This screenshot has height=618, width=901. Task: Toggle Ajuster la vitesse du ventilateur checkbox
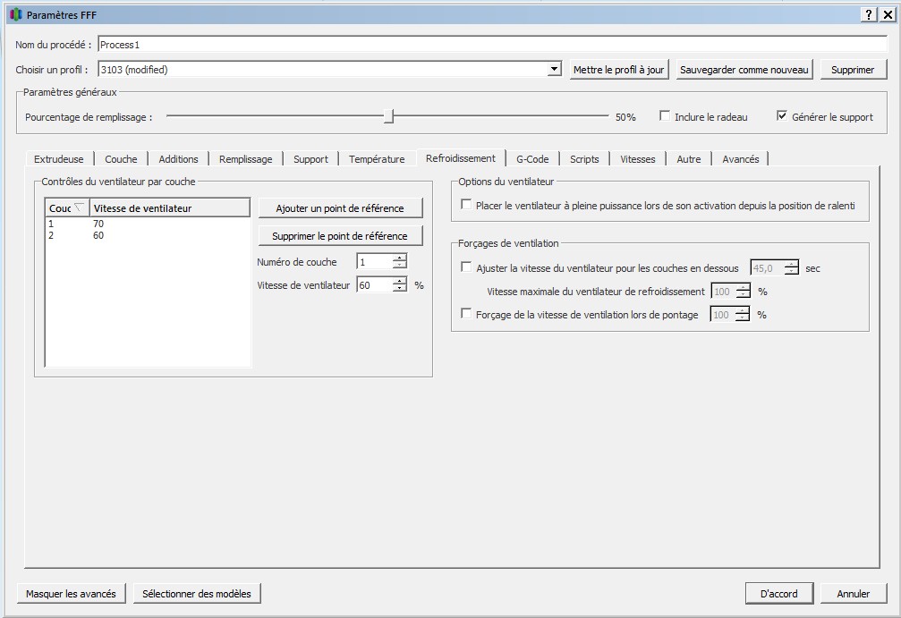pyautogui.click(x=465, y=267)
